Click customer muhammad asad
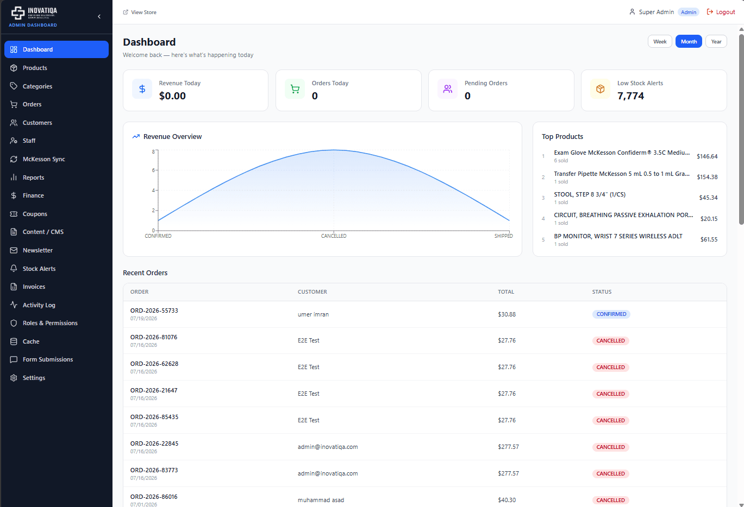744x507 pixels. (x=321, y=500)
